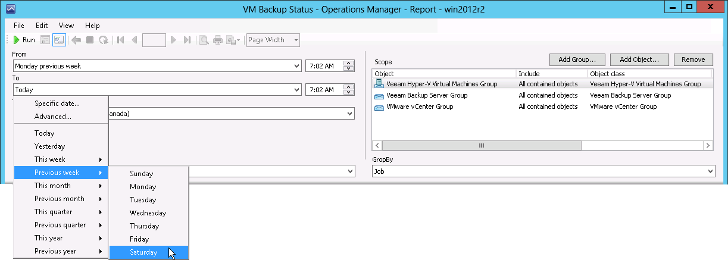Pick Friday in the Previous week submenu
This screenshot has width=728, height=263.
point(149,239)
